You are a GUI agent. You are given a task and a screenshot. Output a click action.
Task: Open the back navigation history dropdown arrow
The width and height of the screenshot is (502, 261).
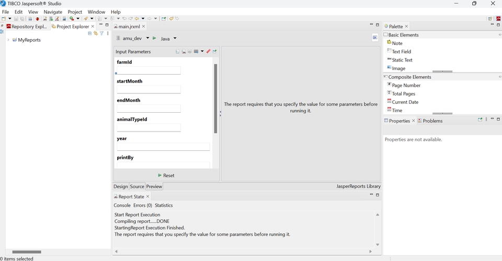click(x=143, y=18)
